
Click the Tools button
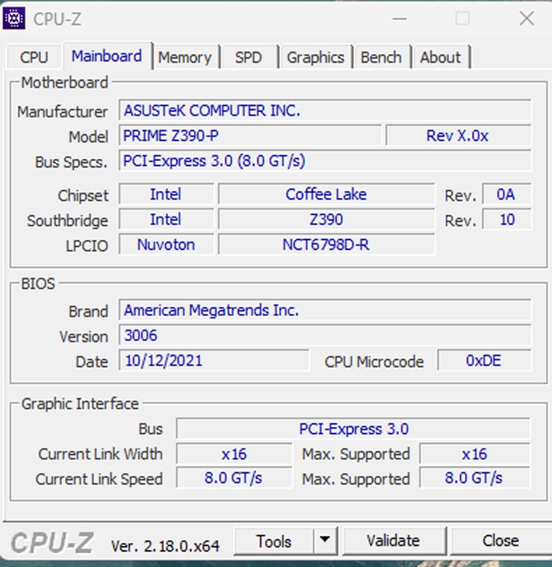pos(274,541)
